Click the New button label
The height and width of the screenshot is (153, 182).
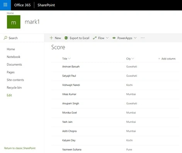coord(58,38)
